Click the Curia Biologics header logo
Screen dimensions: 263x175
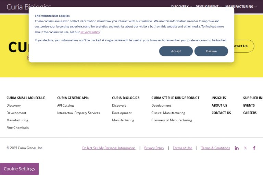29,7
